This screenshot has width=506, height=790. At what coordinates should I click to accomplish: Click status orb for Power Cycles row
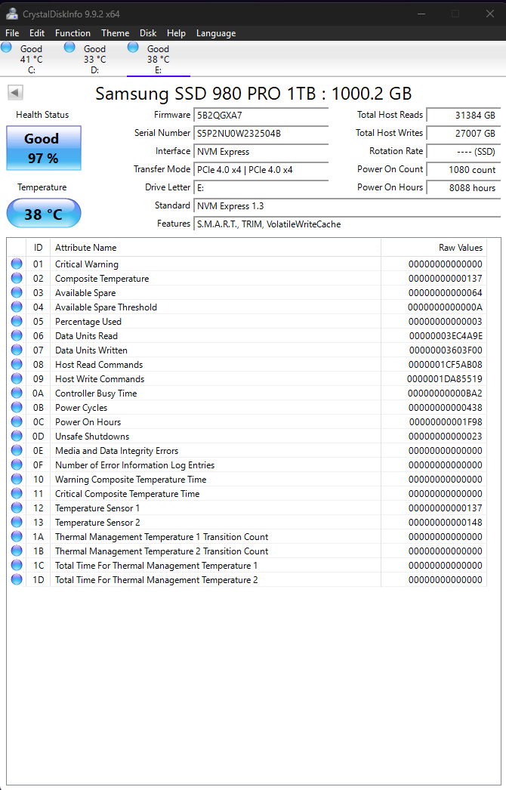tap(17, 407)
